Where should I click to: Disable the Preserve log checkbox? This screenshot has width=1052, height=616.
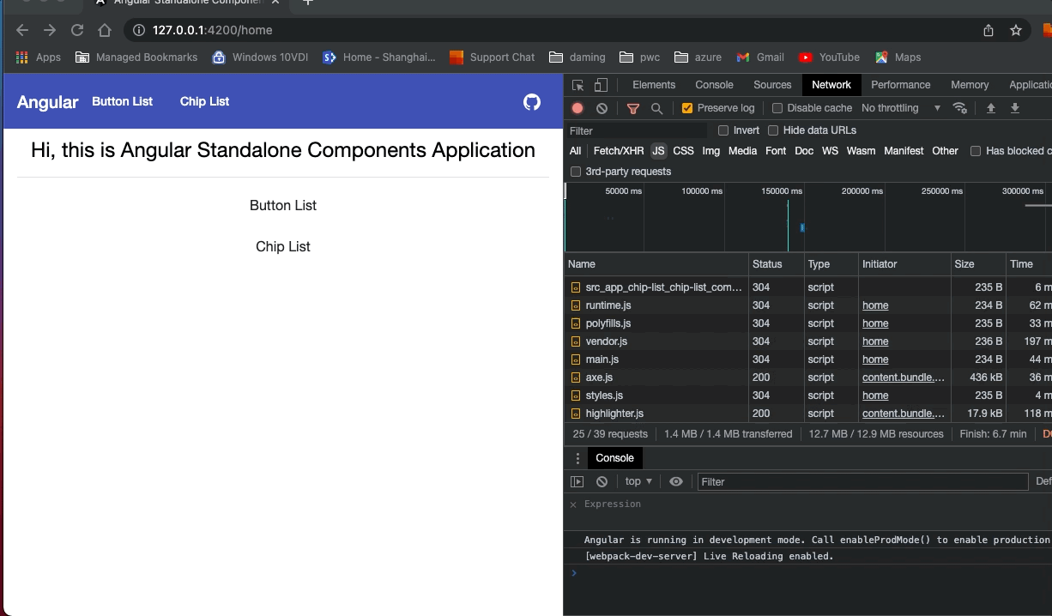(687, 108)
